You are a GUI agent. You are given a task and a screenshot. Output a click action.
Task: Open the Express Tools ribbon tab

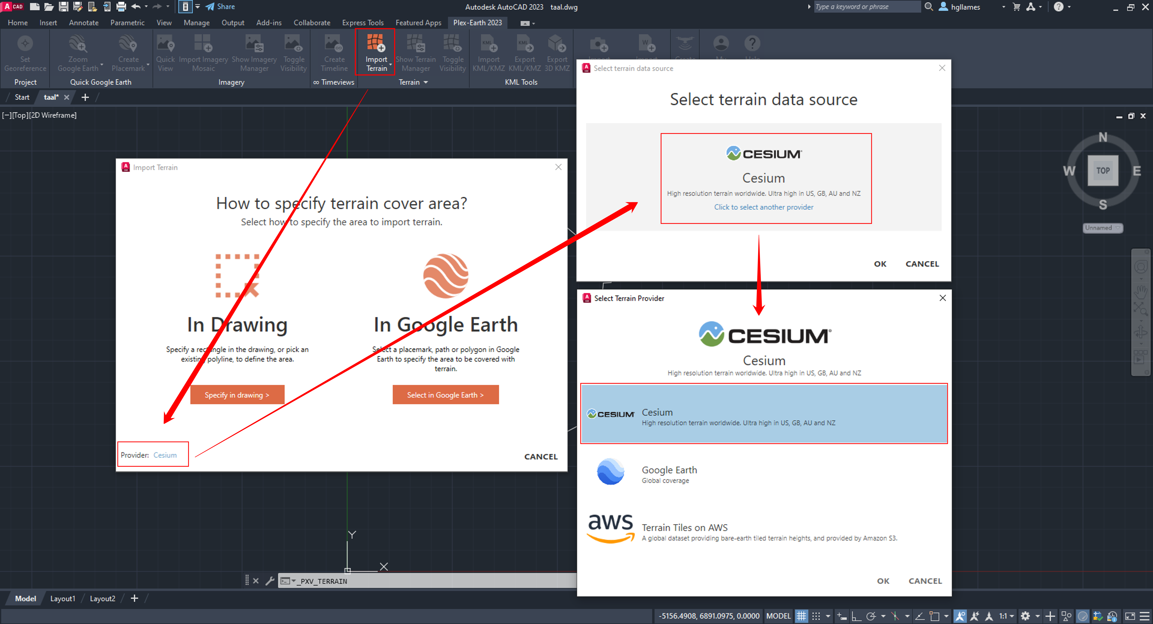coord(363,22)
